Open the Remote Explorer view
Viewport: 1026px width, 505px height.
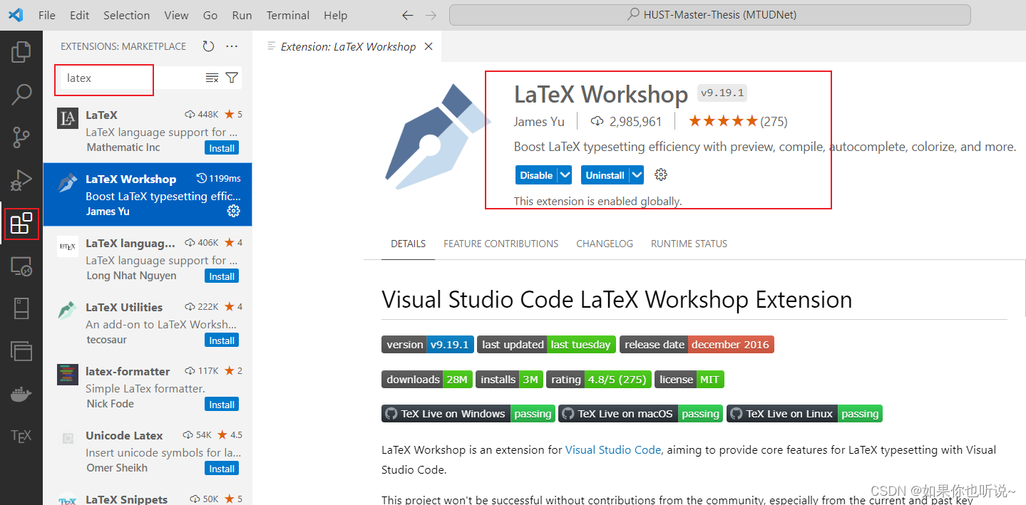[21, 266]
